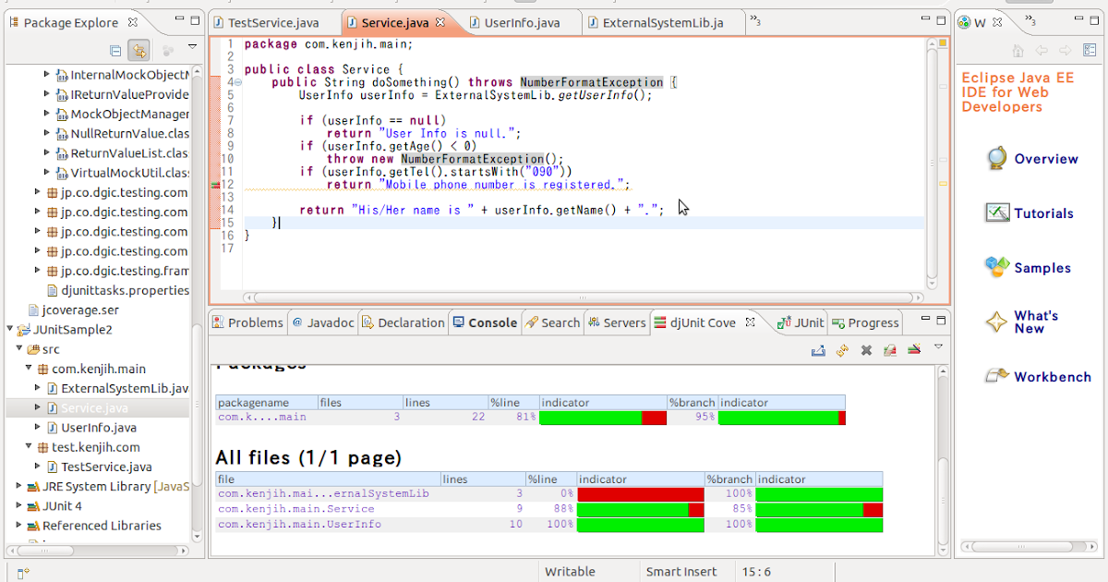Click the export coverage report icon
1108x582 pixels.
[818, 350]
